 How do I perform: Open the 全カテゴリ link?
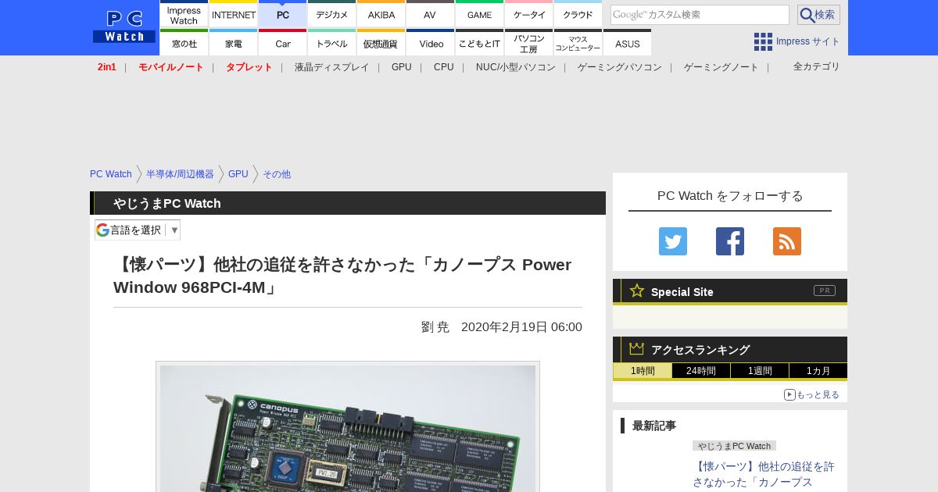[x=817, y=66]
